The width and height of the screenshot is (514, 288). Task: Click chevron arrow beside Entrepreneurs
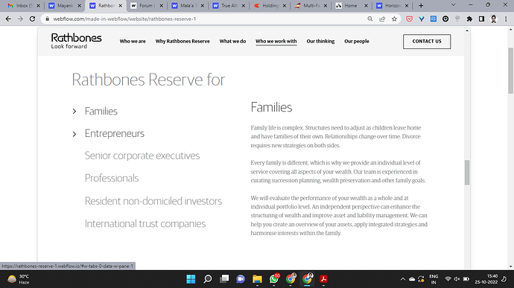click(74, 134)
